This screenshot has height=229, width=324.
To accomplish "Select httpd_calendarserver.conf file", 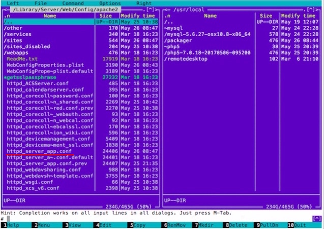I will click(x=81, y=90).
